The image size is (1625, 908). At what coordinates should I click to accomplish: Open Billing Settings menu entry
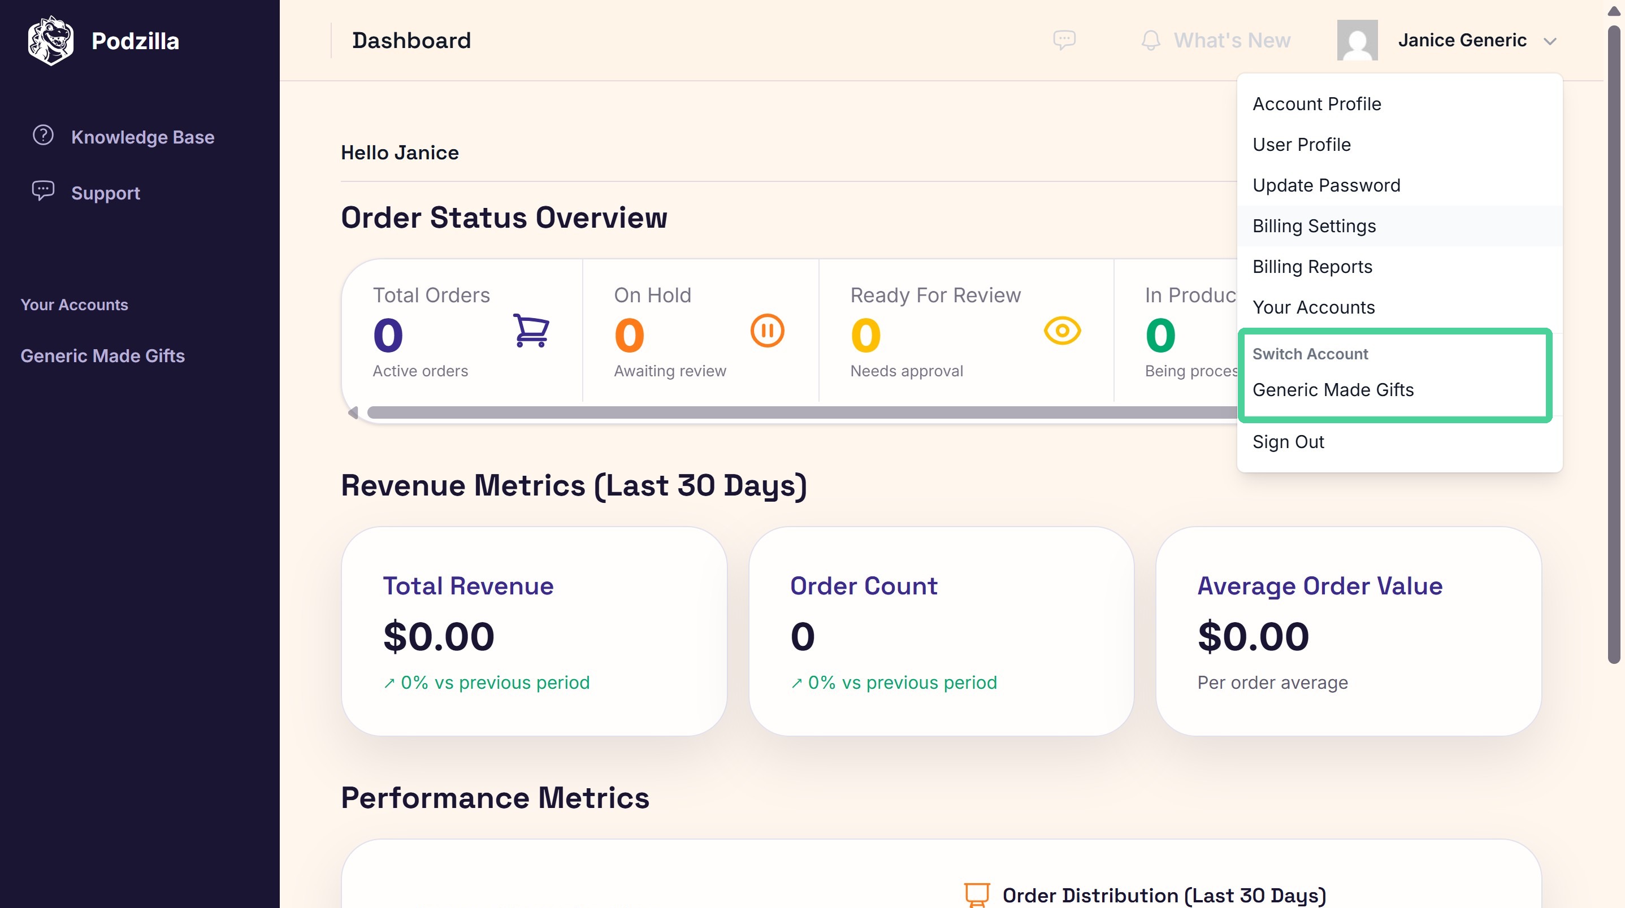tap(1400, 226)
